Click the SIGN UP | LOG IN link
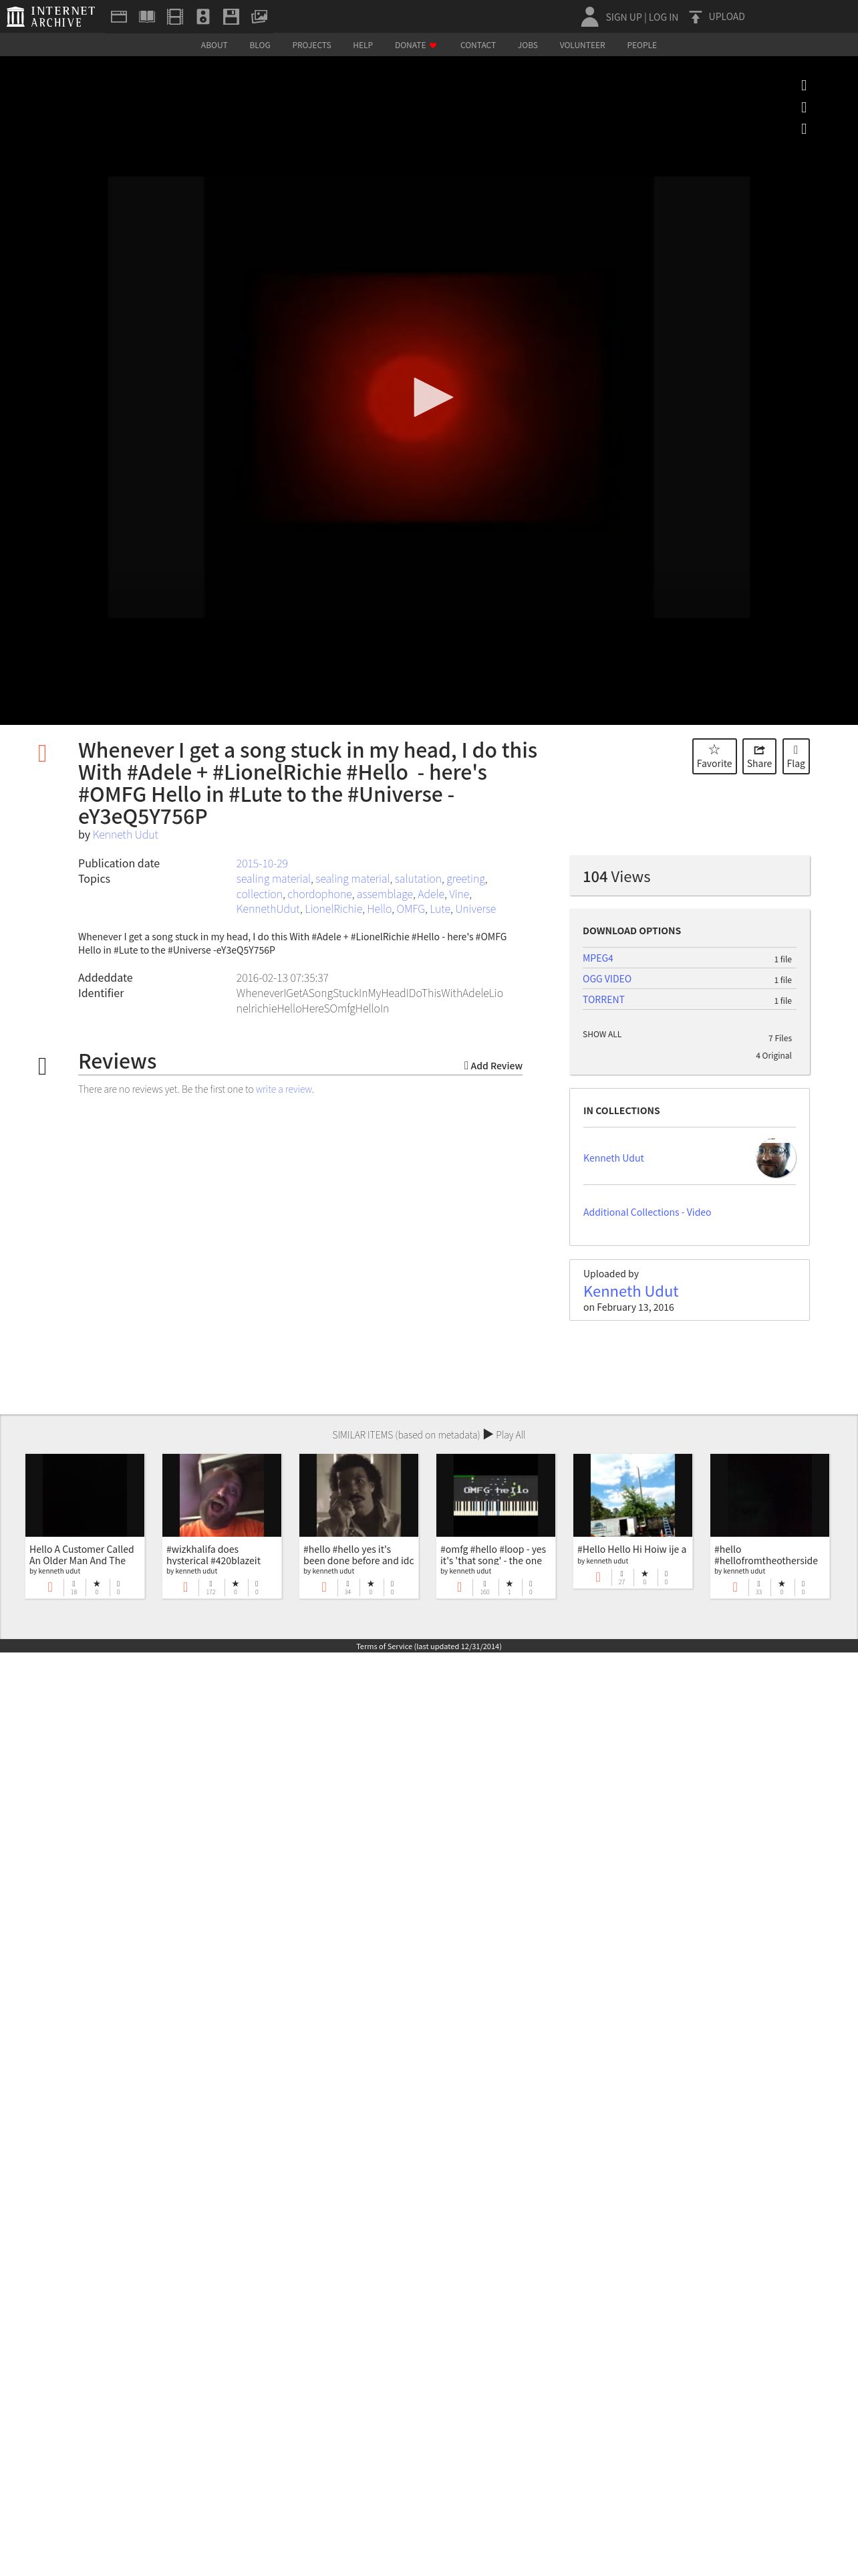This screenshot has height=2576, width=858. point(641,17)
